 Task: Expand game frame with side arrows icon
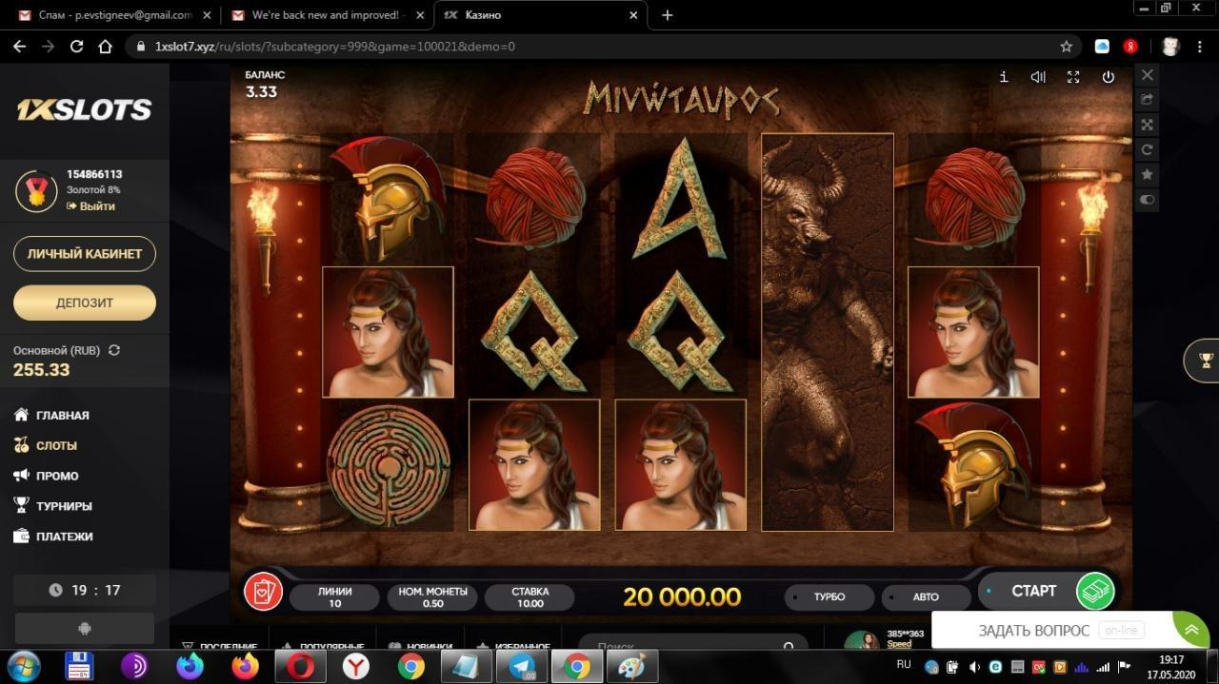pyautogui.click(x=1148, y=125)
